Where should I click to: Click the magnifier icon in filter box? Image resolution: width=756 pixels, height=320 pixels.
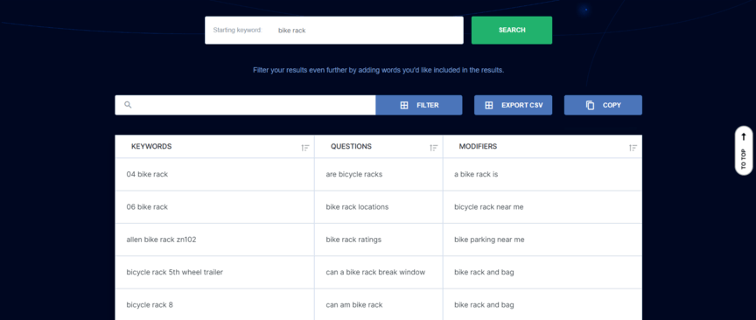click(128, 105)
